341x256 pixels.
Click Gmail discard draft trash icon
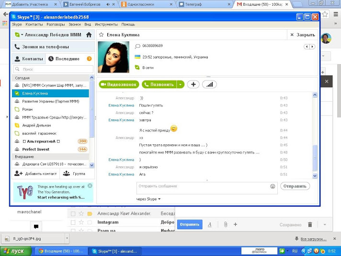coord(310,224)
